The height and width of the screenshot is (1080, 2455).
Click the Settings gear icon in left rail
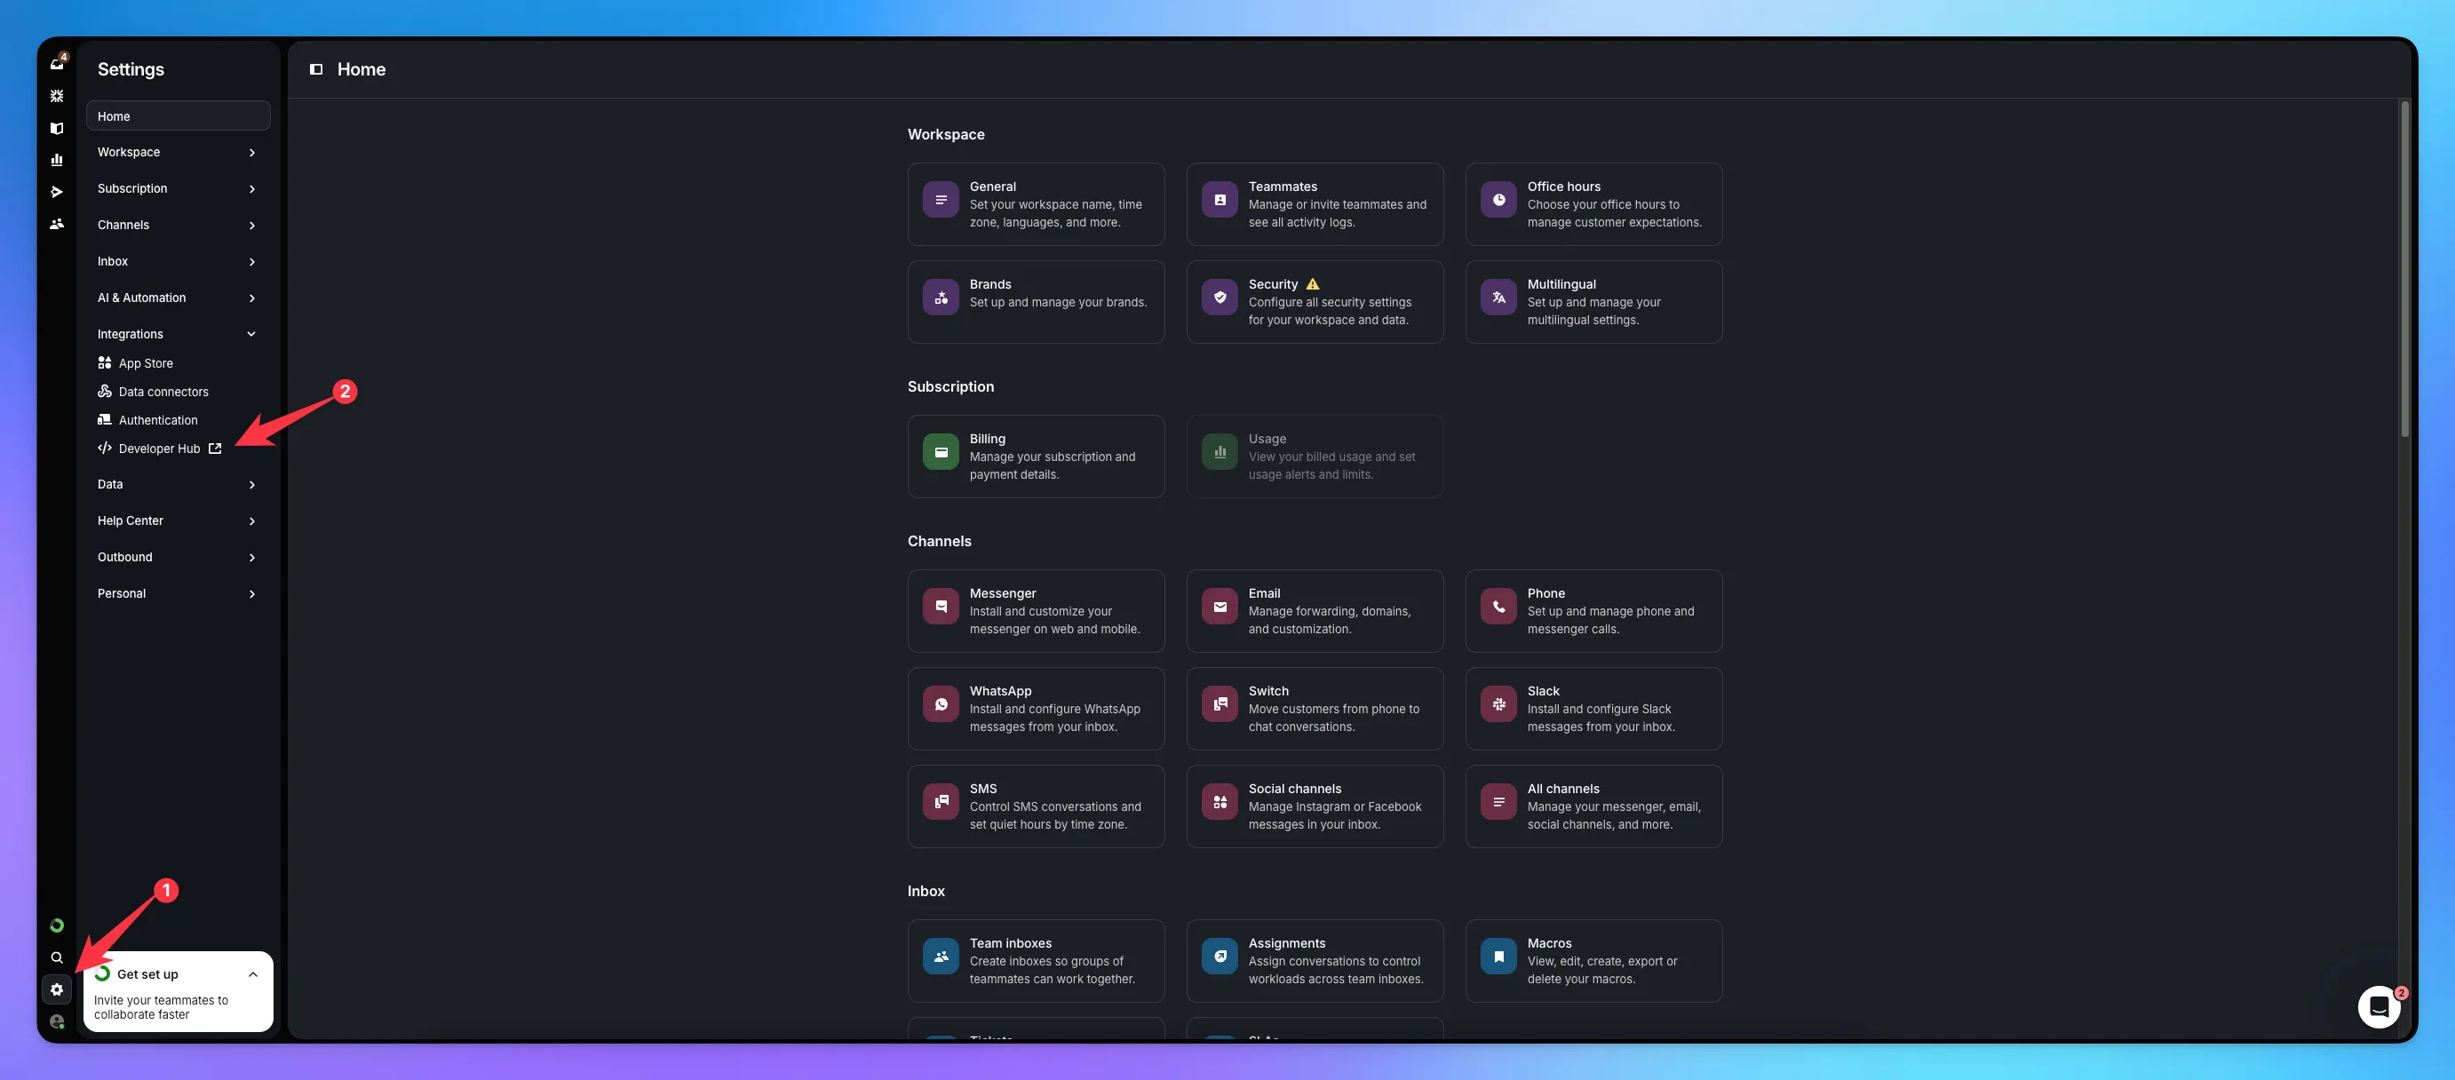pyautogui.click(x=57, y=989)
